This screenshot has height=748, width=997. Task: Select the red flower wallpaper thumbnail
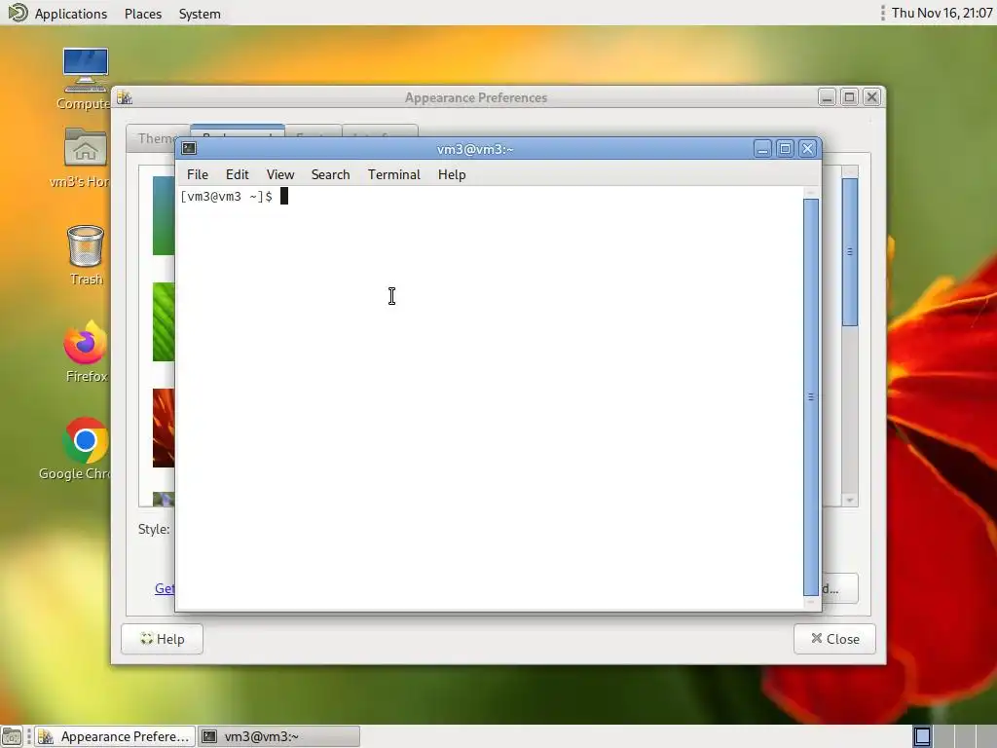[x=164, y=429]
